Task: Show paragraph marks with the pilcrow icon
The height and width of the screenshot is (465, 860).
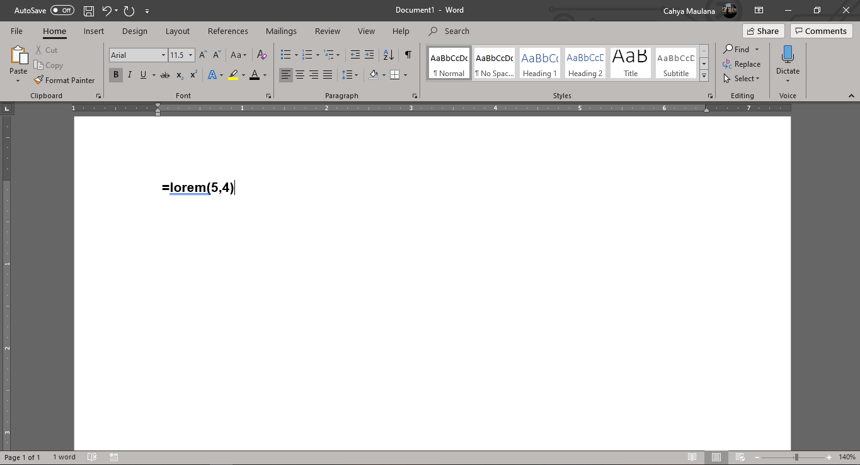Action: click(x=409, y=55)
